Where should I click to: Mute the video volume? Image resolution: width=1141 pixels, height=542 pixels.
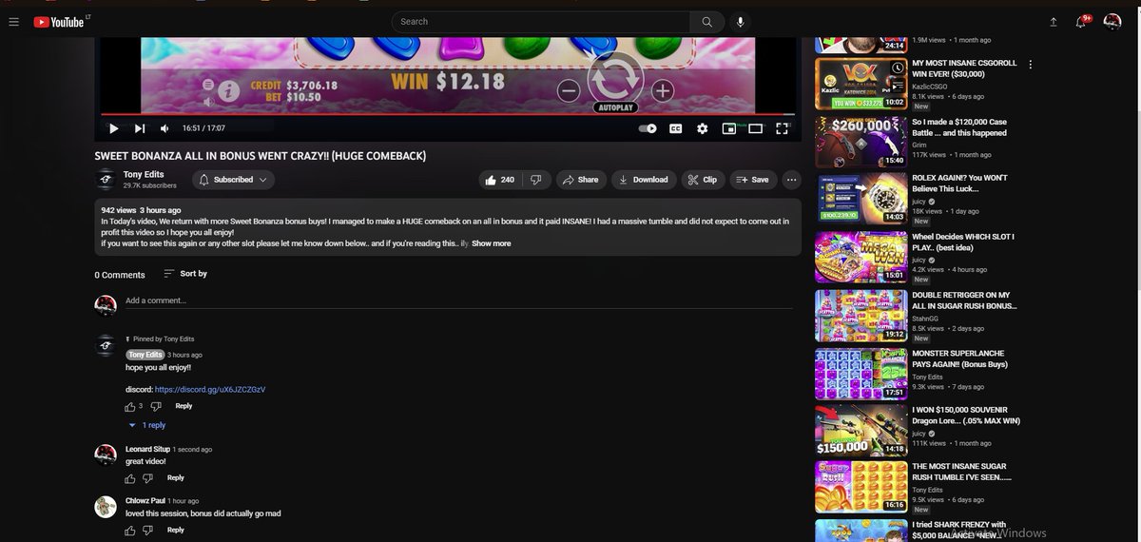(164, 128)
